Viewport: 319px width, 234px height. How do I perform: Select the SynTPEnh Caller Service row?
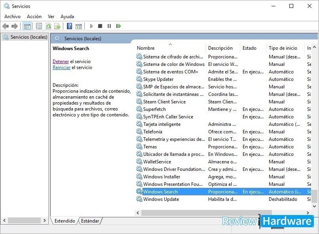tap(223, 116)
